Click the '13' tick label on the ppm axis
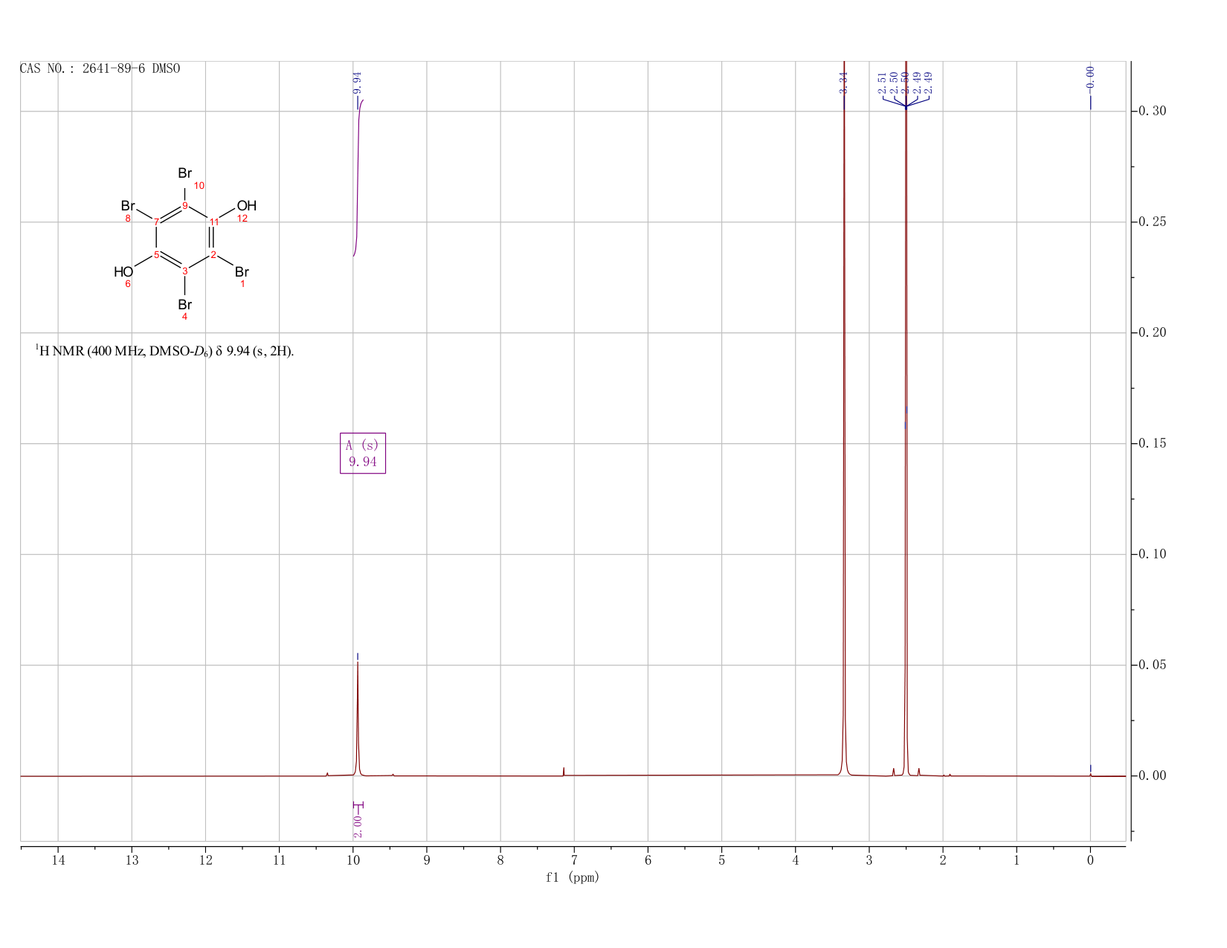The image size is (1227, 948). point(132,860)
